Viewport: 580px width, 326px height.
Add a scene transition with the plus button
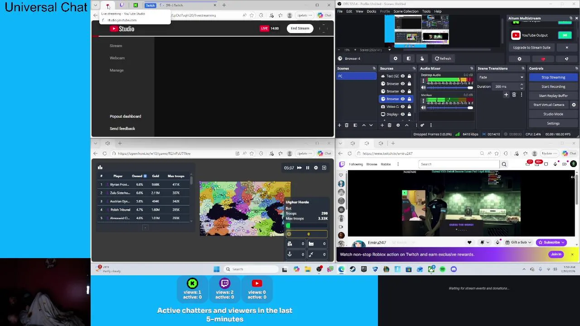tap(506, 95)
